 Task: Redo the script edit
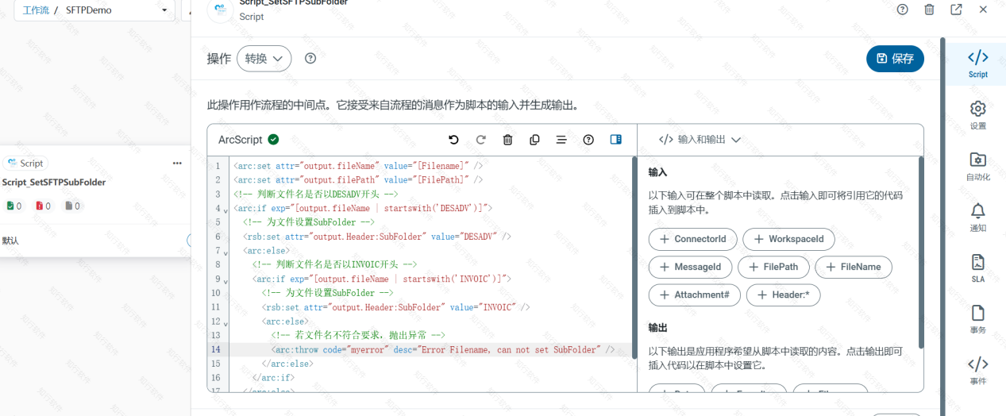(480, 140)
